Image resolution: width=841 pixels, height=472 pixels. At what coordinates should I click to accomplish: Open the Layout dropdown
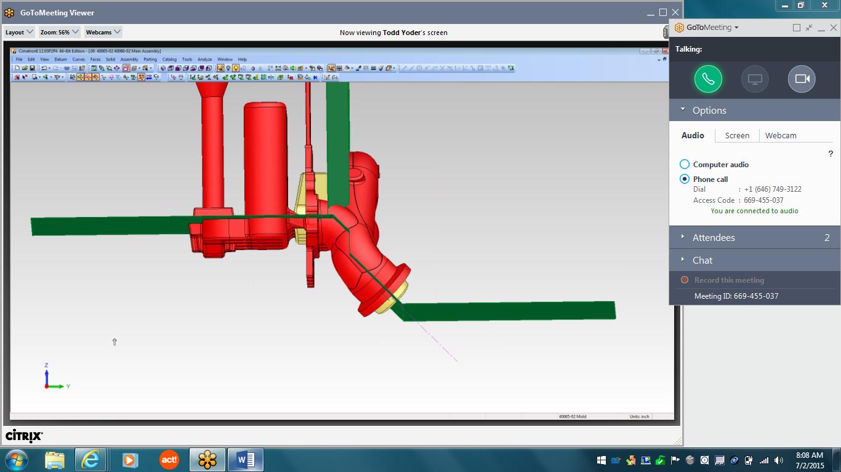pos(19,32)
